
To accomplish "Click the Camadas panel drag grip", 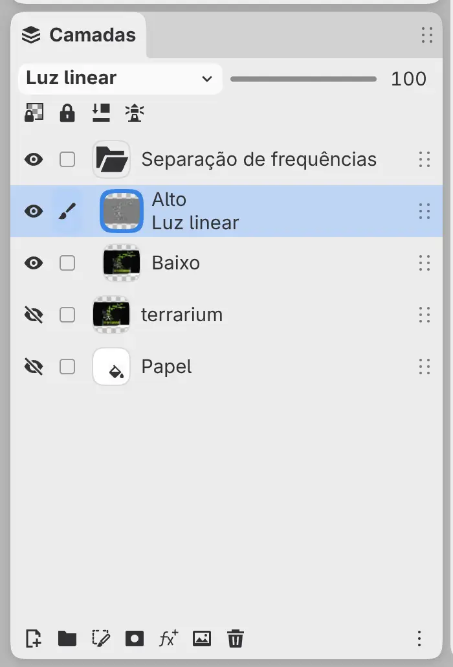I will pos(426,35).
